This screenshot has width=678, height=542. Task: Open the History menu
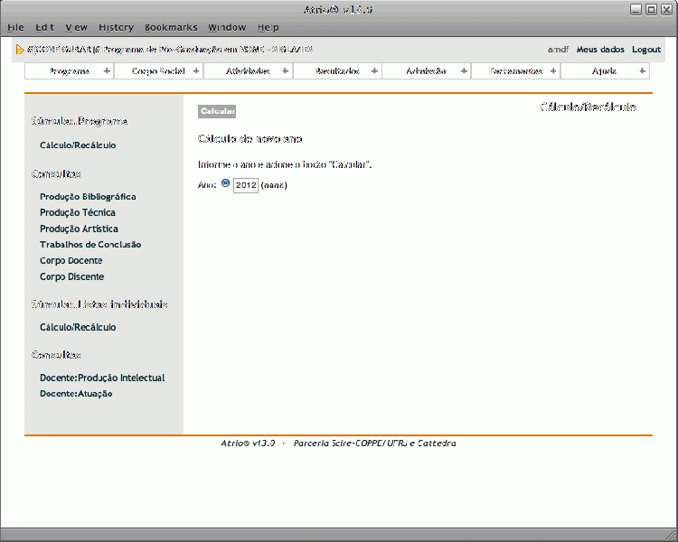(116, 28)
